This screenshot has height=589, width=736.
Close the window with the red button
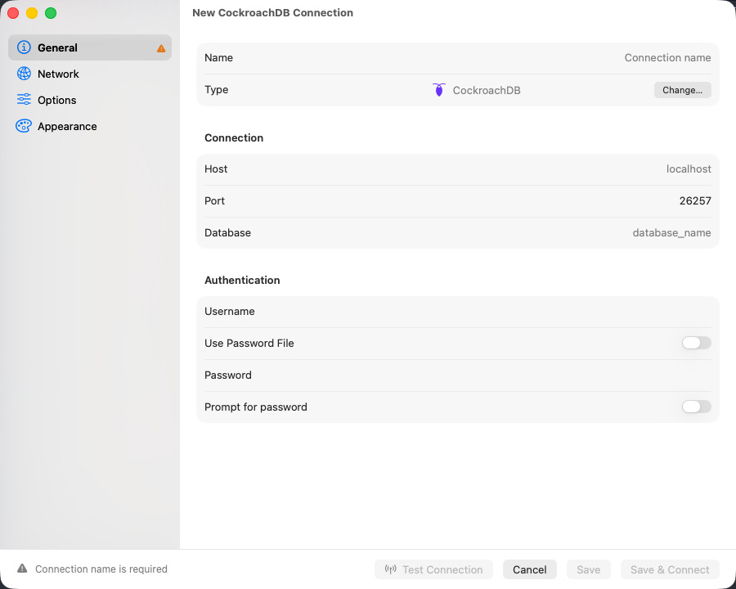[13, 13]
